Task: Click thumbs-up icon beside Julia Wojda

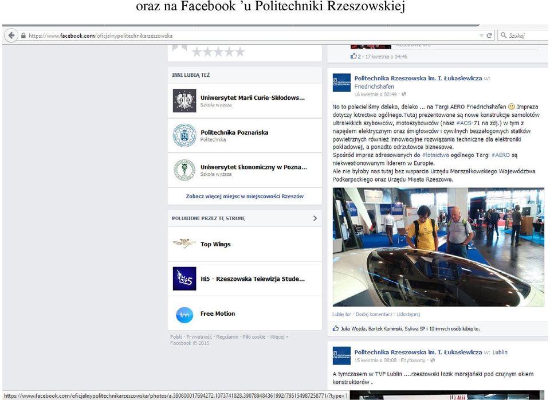Action: tap(336, 328)
